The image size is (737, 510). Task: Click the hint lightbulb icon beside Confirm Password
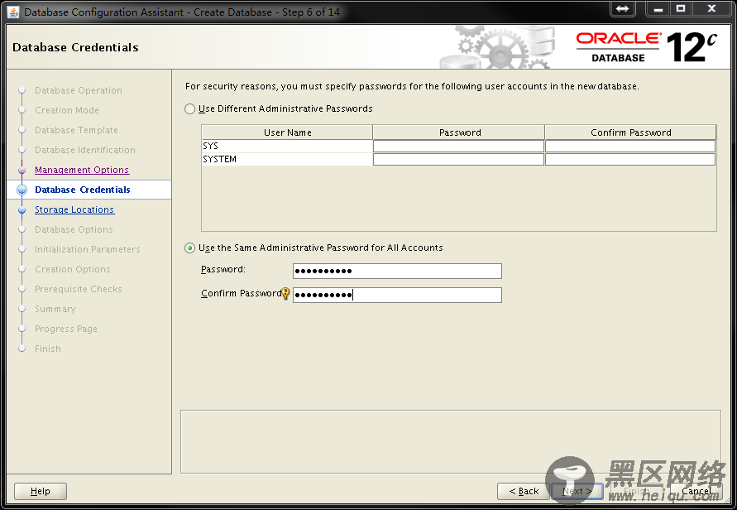coord(285,294)
